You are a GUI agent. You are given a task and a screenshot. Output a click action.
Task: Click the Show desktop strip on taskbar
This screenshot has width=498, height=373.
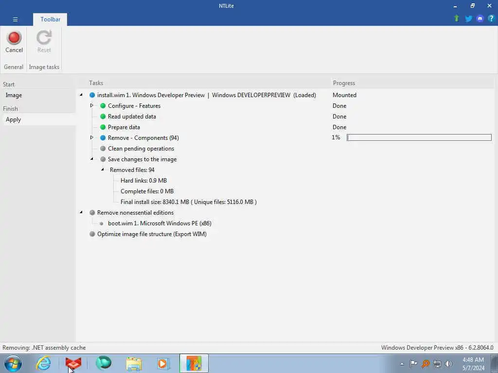[x=494, y=363]
